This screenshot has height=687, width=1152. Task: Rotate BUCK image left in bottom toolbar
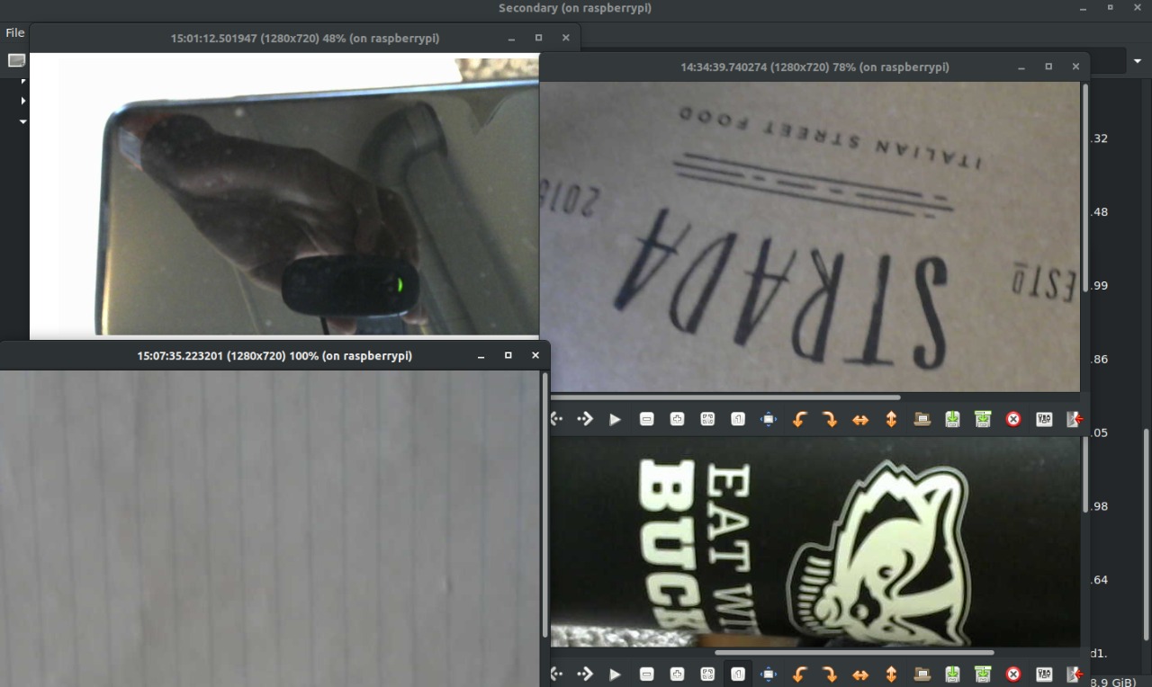click(x=799, y=674)
